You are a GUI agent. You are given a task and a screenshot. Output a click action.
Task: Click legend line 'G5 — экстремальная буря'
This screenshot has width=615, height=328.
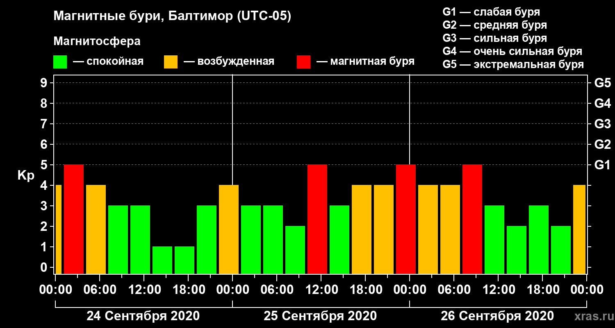(x=513, y=65)
